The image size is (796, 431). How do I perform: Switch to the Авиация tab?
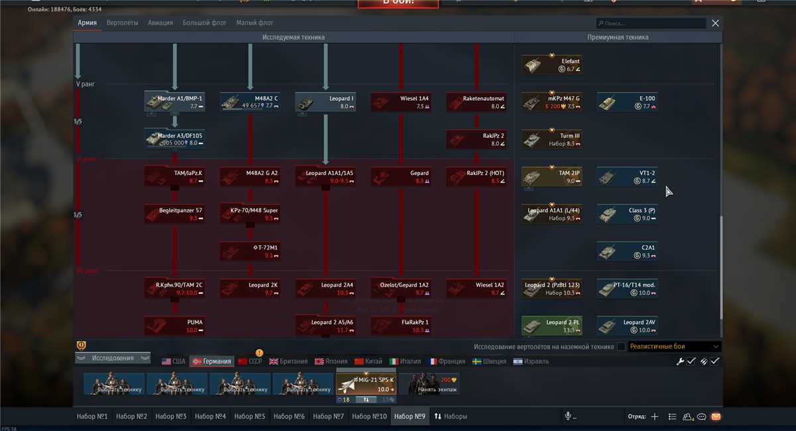pyautogui.click(x=160, y=23)
